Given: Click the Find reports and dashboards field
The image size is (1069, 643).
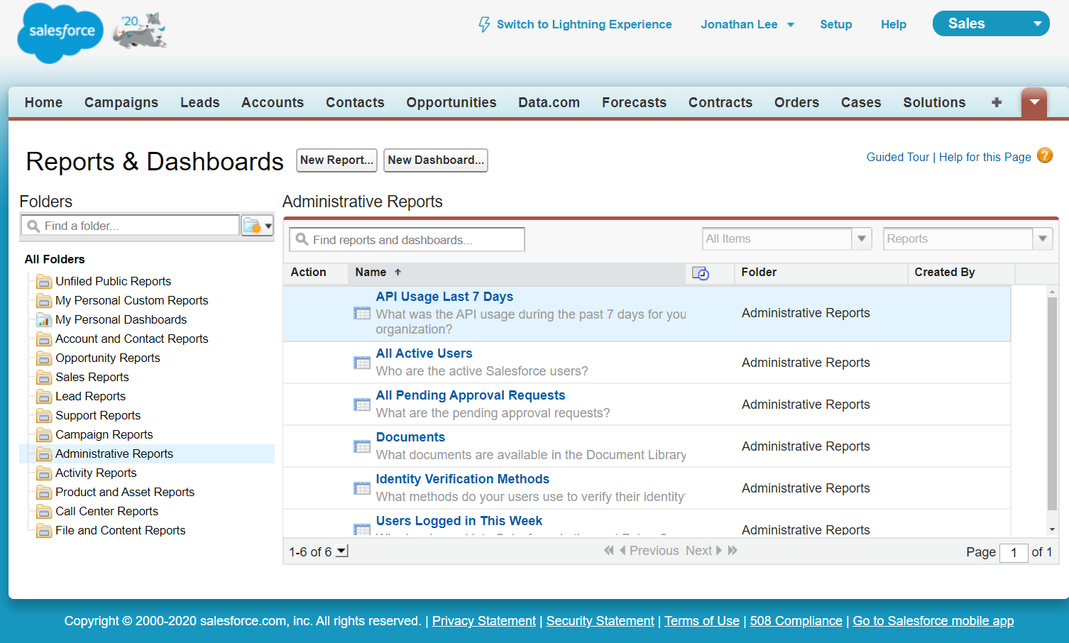Looking at the screenshot, I should (x=407, y=240).
